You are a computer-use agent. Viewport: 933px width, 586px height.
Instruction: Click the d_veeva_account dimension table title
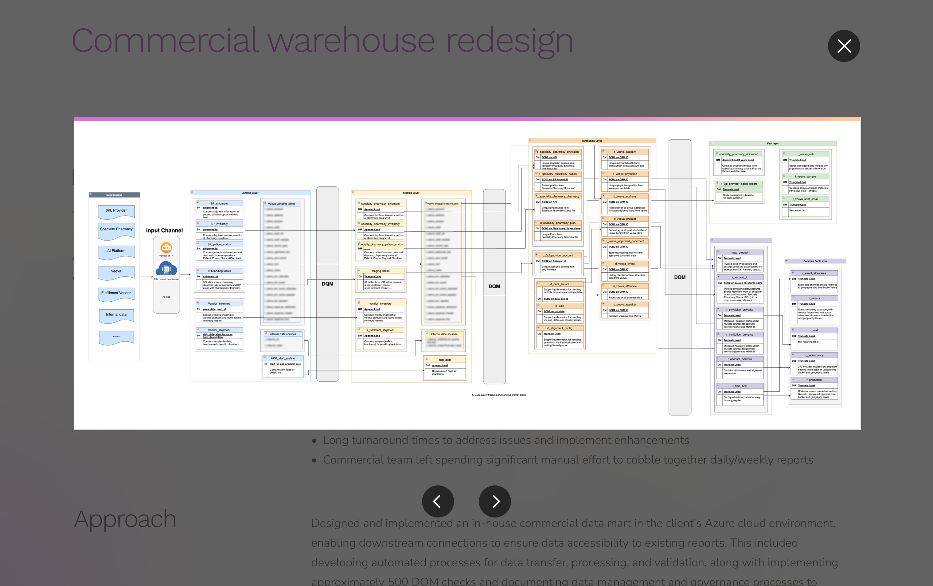pos(625,152)
